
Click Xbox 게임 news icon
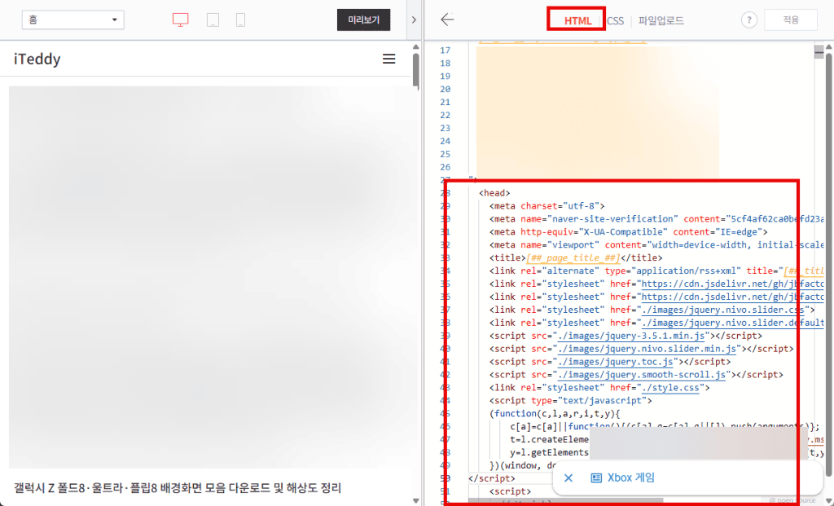click(x=596, y=477)
